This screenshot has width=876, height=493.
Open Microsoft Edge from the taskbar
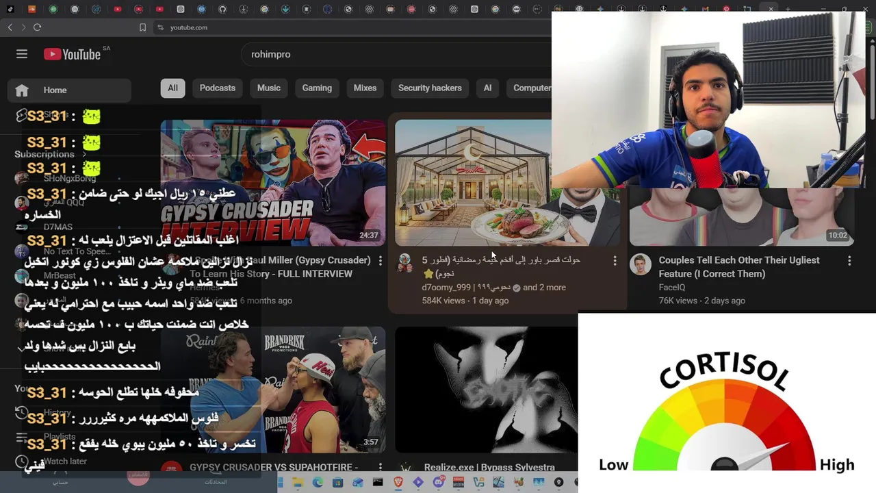coord(318,483)
